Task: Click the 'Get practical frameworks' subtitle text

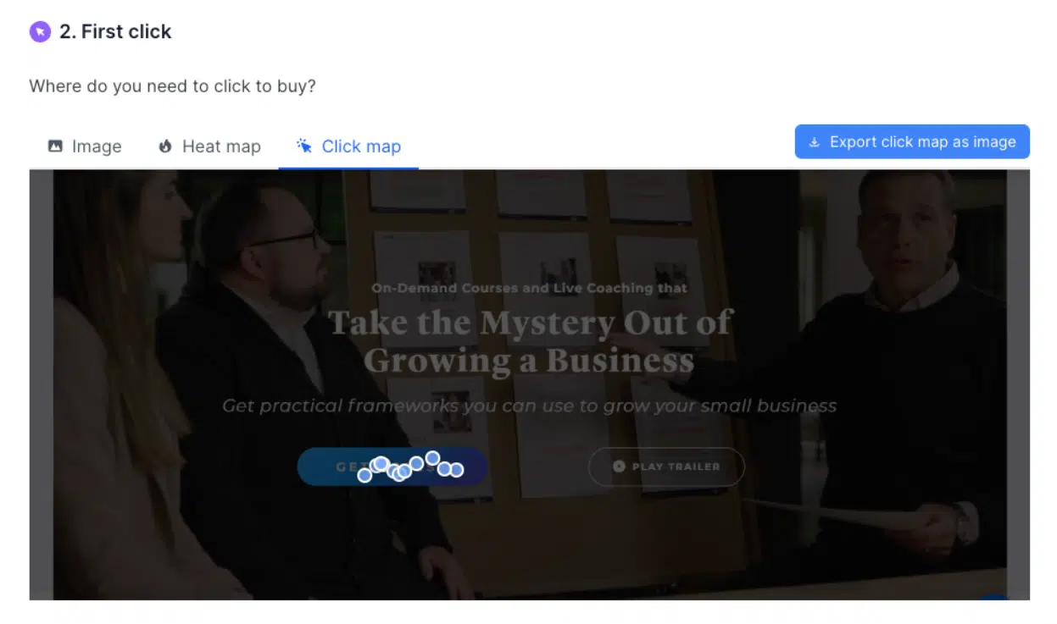Action: click(x=530, y=406)
